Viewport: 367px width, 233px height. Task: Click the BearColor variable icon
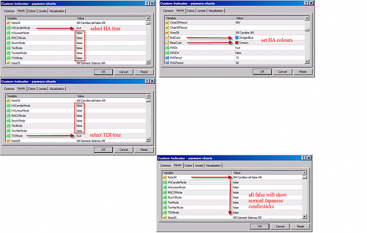[167, 43]
